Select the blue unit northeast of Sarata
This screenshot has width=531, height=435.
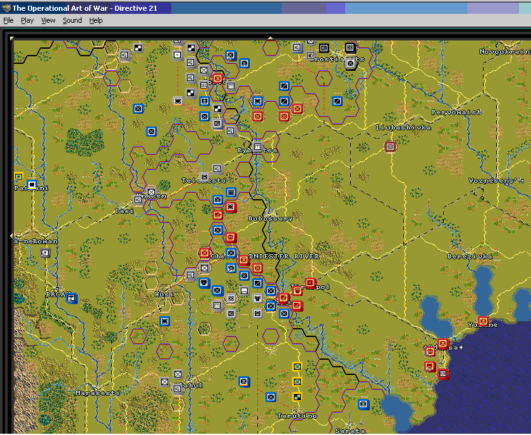(x=363, y=404)
